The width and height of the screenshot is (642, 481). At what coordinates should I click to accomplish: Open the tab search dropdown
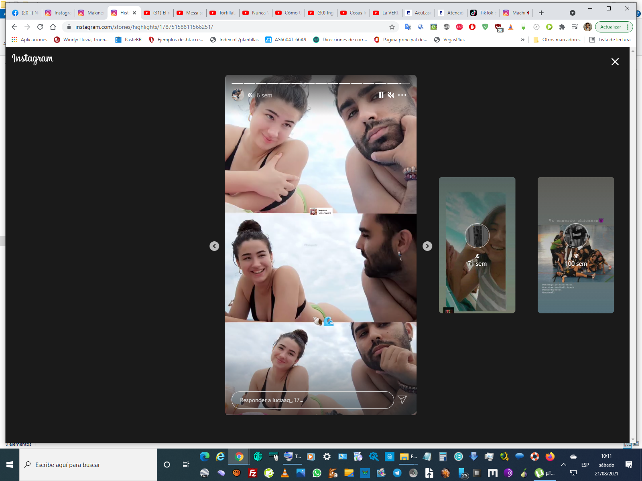(573, 13)
